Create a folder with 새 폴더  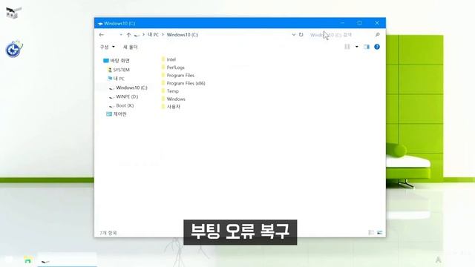(x=131, y=47)
